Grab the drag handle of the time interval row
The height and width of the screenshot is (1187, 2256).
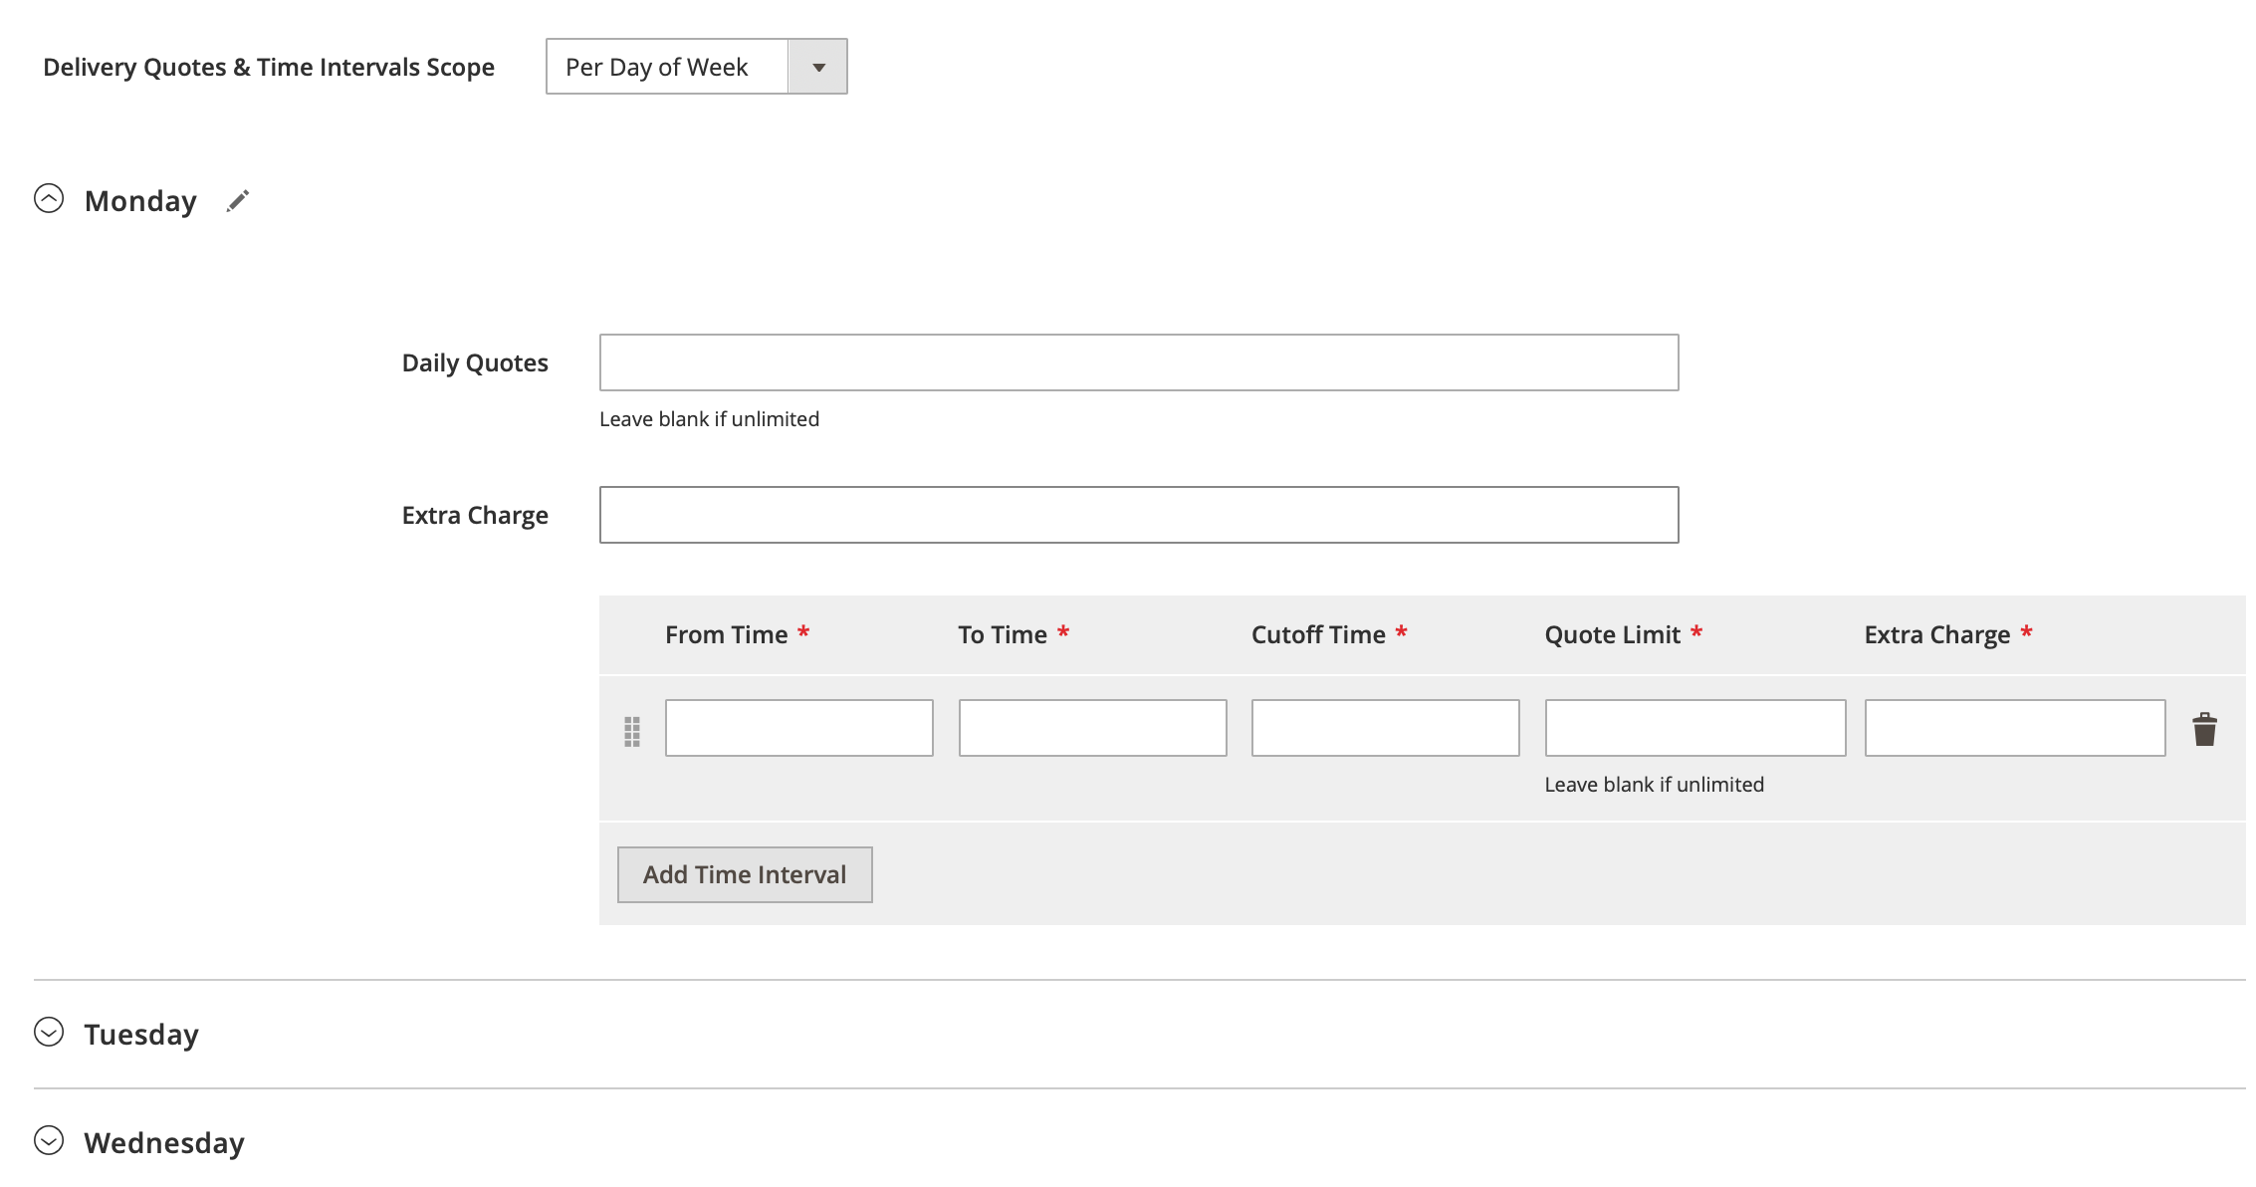(632, 731)
